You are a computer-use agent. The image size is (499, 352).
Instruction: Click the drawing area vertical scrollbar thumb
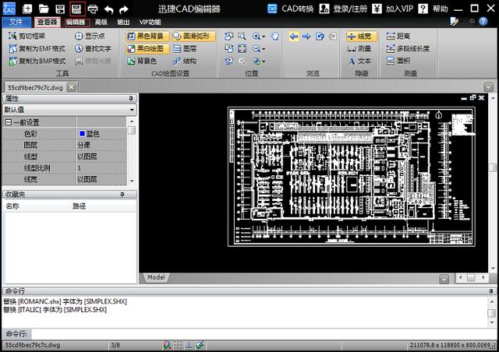pos(493,167)
